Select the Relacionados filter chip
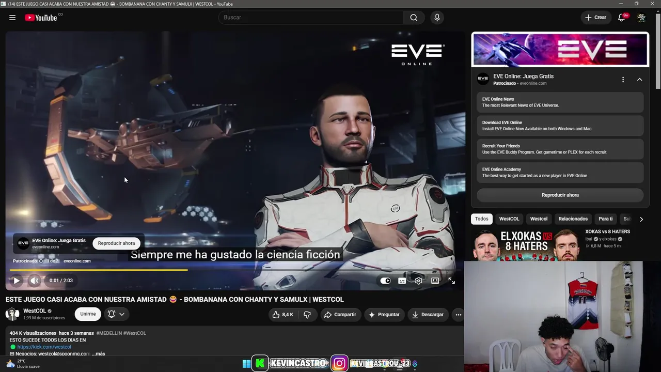This screenshot has height=372, width=661. (x=573, y=219)
